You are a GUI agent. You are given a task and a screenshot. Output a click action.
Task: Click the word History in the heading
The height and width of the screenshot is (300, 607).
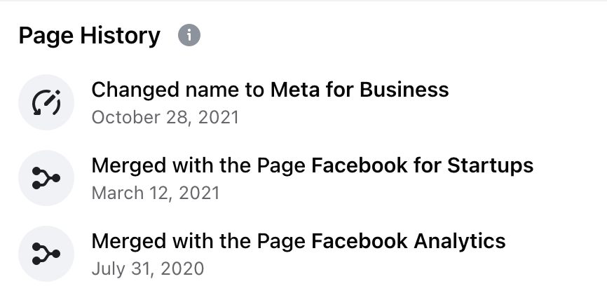click(x=120, y=36)
